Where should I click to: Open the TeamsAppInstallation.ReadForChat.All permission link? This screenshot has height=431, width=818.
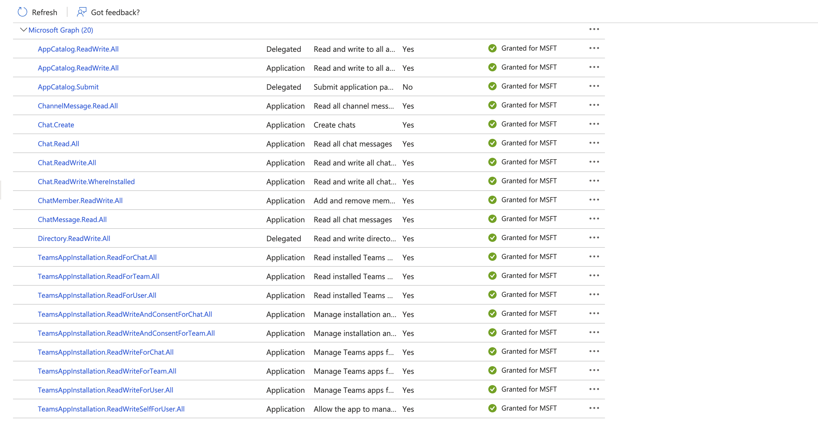pos(97,257)
